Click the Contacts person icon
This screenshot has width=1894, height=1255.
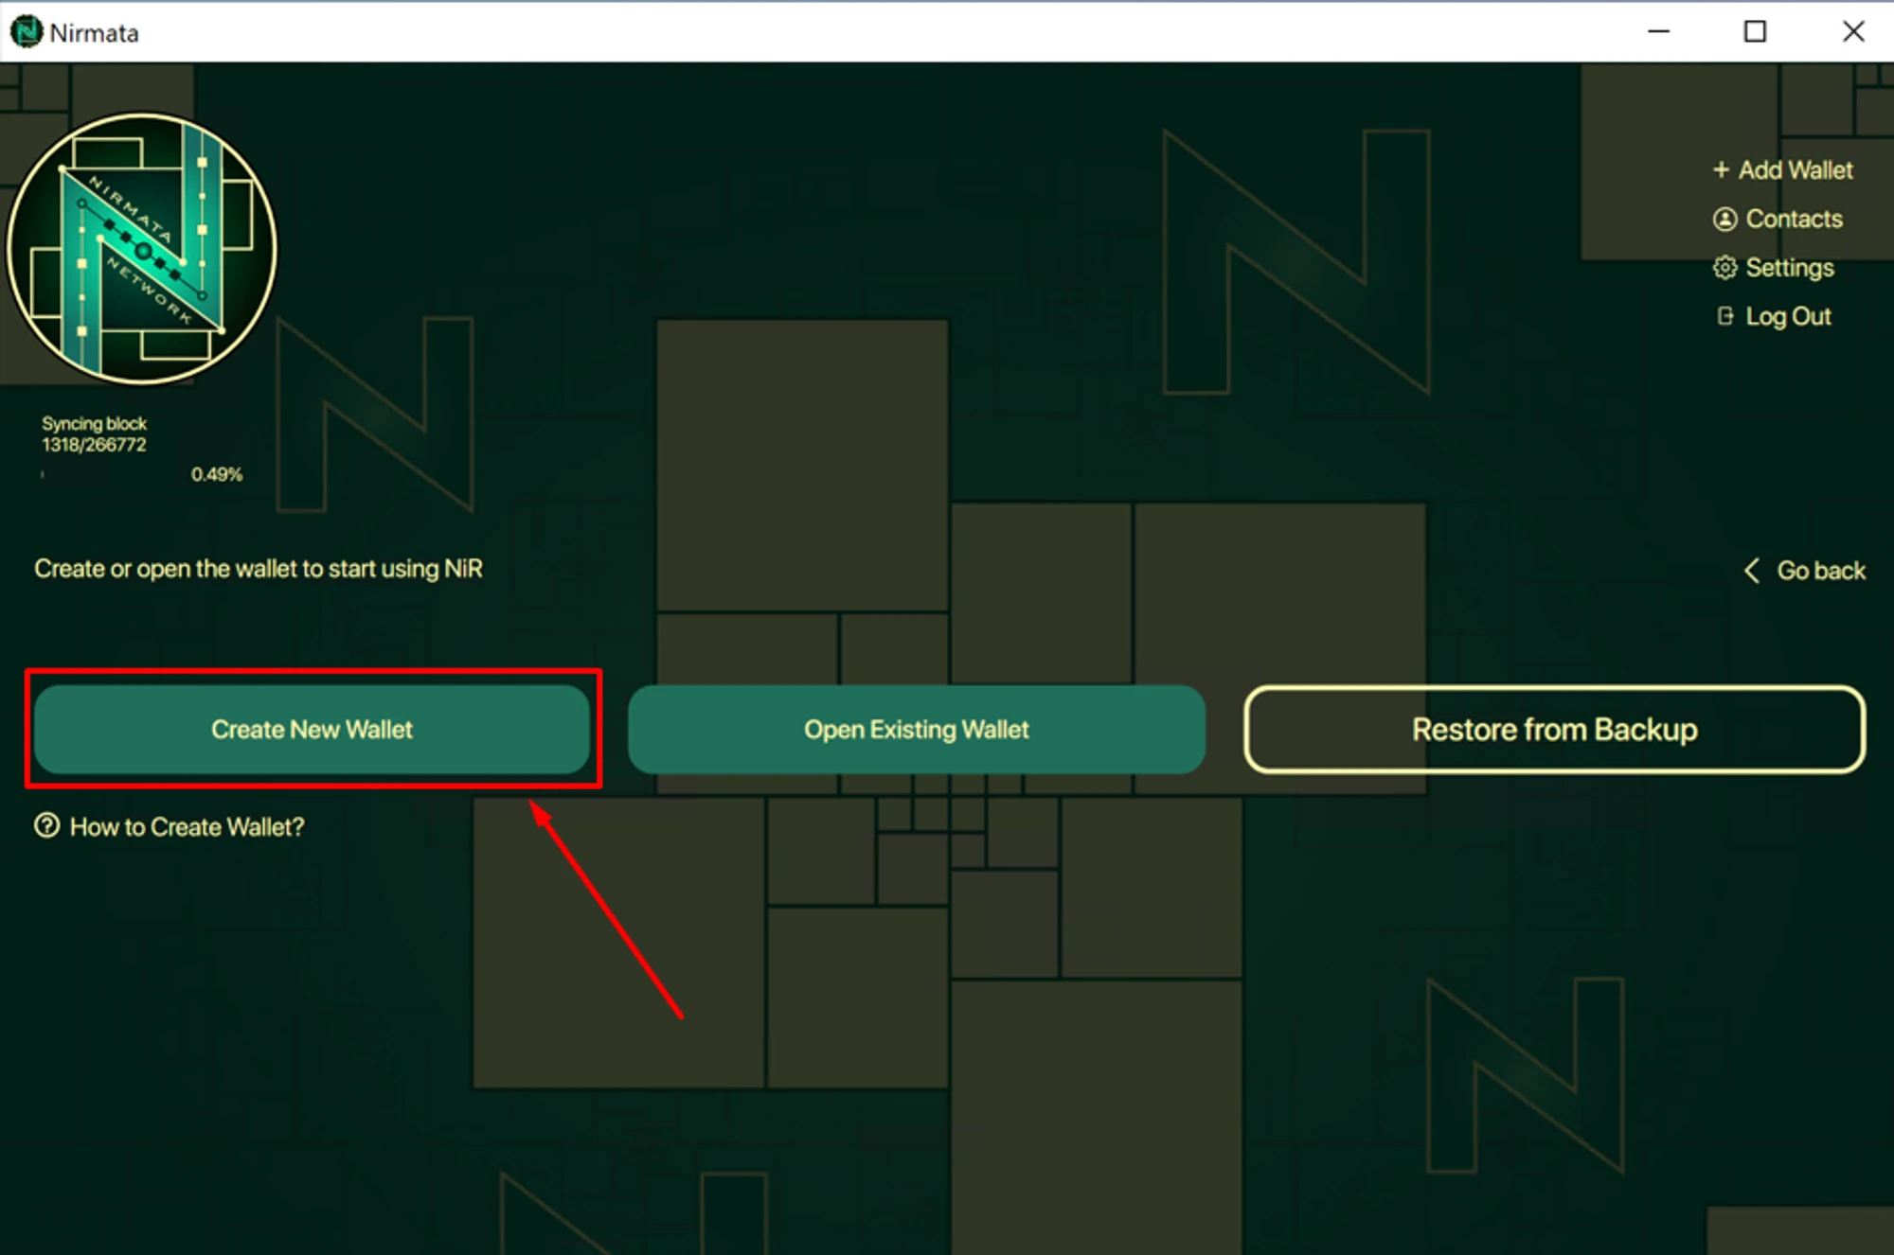point(1724,219)
